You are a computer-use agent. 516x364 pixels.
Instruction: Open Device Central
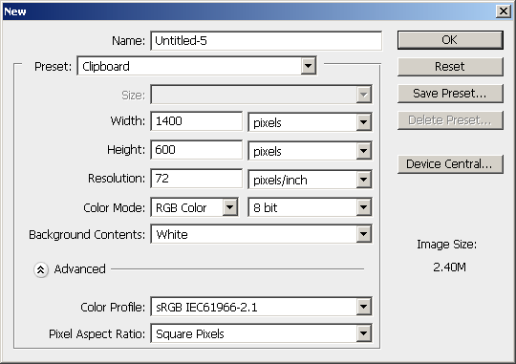[x=450, y=164]
